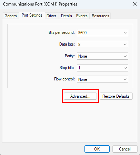Select the Port Settings tab
The image size is (140, 155).
pos(32,15)
